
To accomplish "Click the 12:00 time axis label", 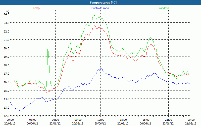I will click(101, 120).
